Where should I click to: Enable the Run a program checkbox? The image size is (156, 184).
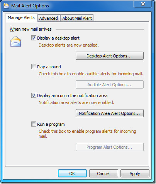point(34,124)
